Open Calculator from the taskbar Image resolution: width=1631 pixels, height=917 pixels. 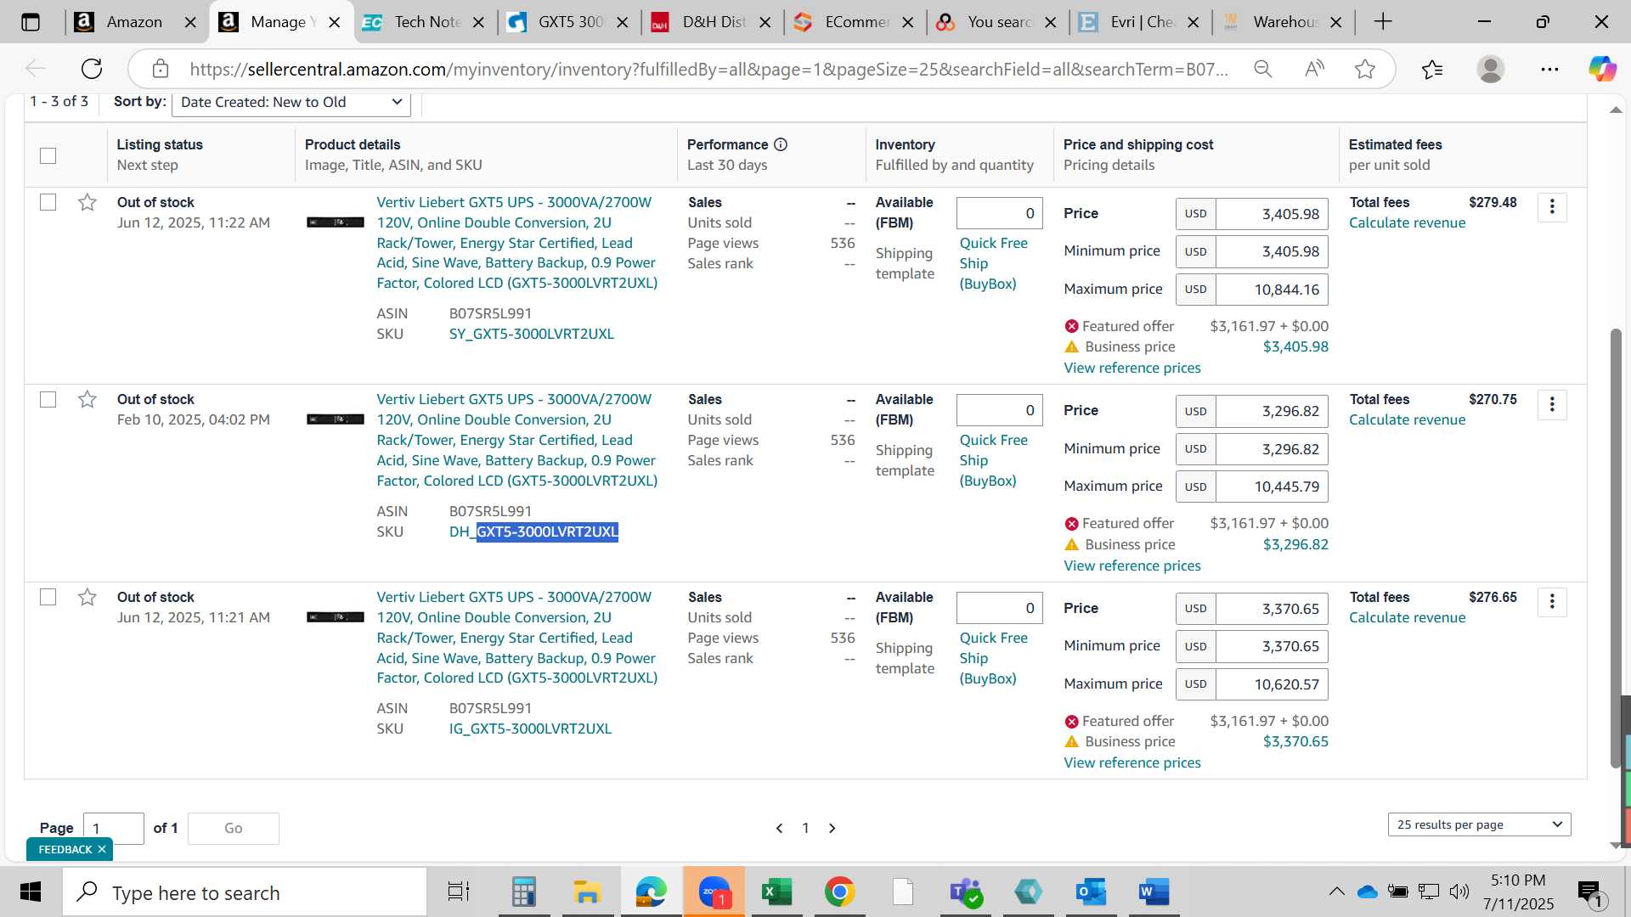coord(523,892)
